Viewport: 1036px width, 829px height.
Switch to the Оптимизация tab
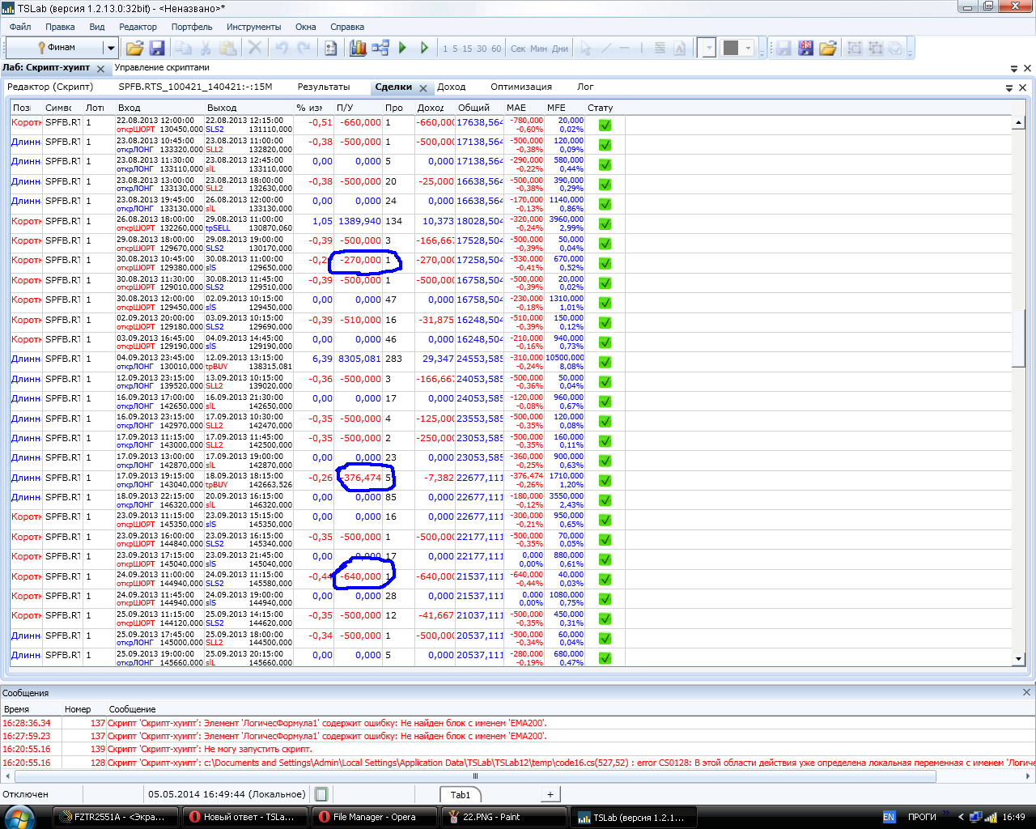pyautogui.click(x=520, y=87)
